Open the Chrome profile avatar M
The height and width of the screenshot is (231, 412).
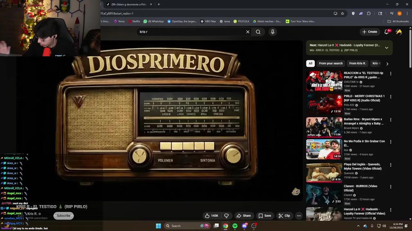tap(399, 13)
